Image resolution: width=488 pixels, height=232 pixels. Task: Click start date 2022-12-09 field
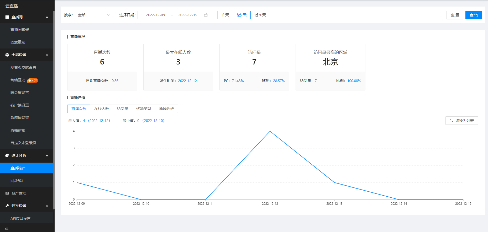[x=155, y=15]
